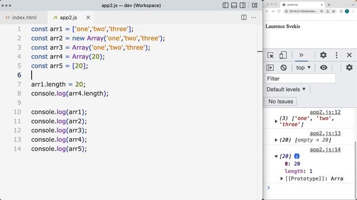357x200 pixels.
Task: Go back in the browser
Action: click(x=267, y=11)
